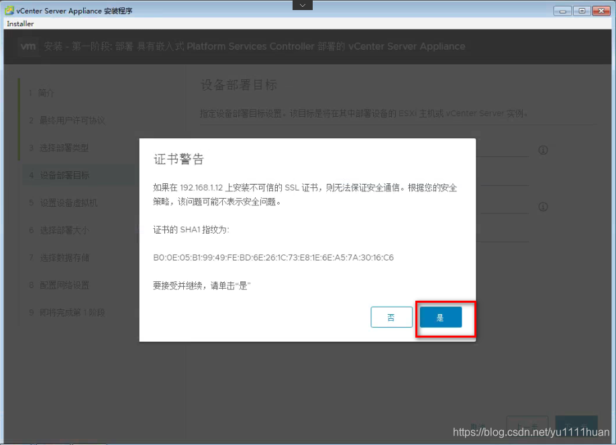This screenshot has height=445, width=616.
Task: Maximize the installer window
Action: (x=582, y=11)
